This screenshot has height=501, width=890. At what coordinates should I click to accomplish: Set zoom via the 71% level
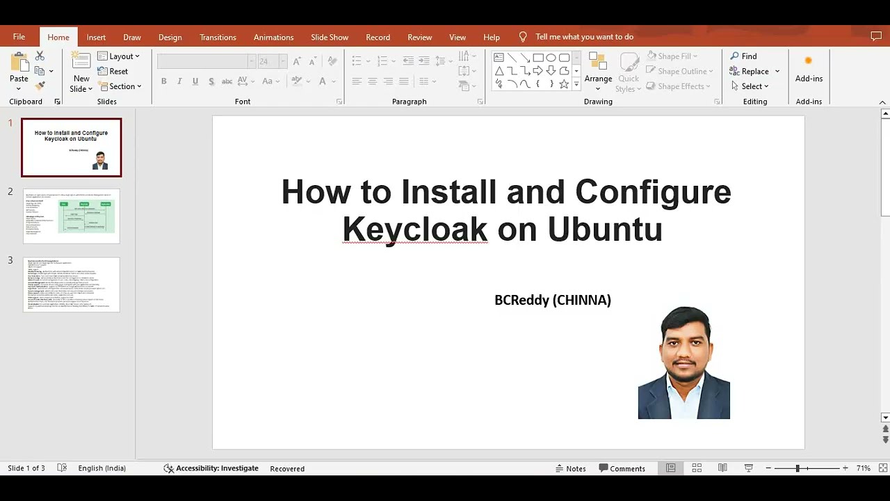[x=864, y=468]
